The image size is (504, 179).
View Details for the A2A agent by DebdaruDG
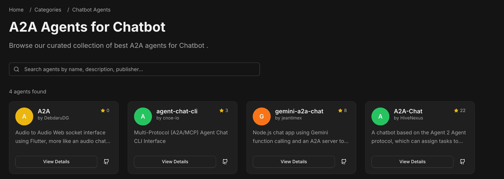pos(56,161)
